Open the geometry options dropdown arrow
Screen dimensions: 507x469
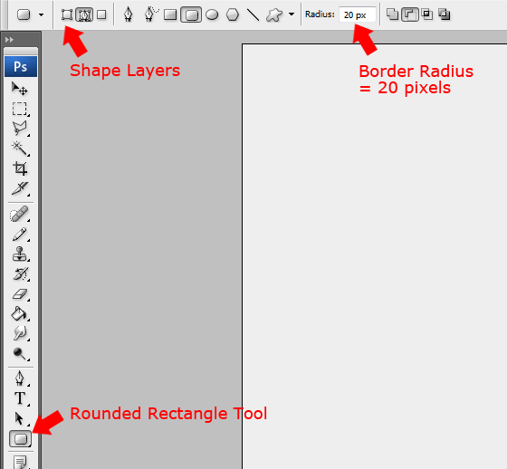(292, 14)
